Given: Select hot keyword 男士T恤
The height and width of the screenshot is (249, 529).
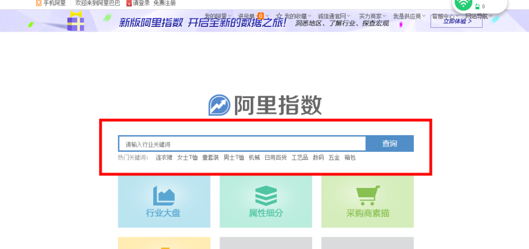Looking at the screenshot, I should point(234,158).
